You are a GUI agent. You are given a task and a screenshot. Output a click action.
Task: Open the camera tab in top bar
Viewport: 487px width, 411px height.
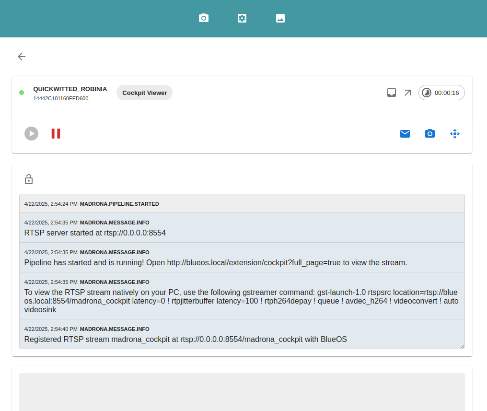pos(204,18)
